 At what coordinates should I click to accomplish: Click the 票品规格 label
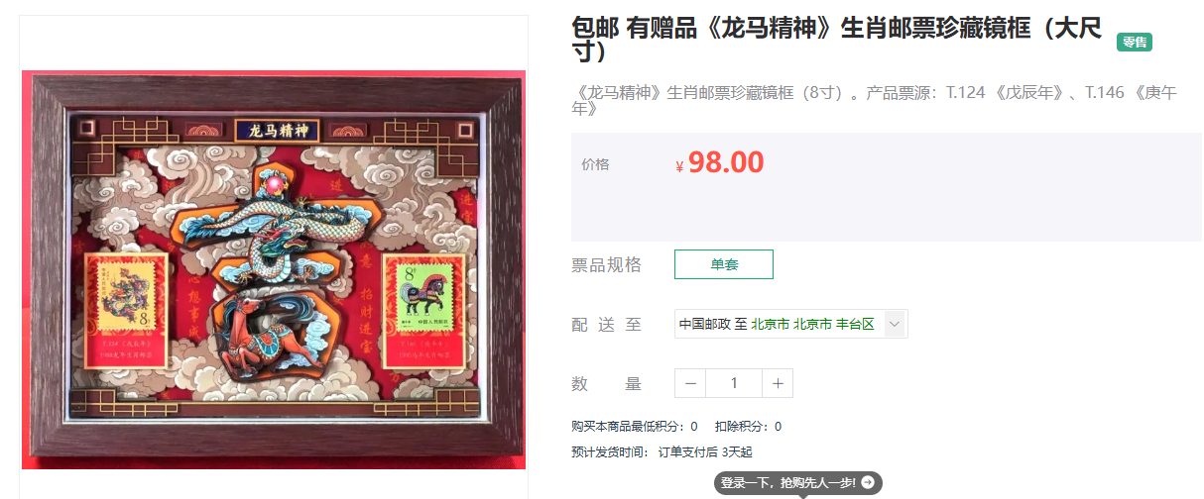pyautogui.click(x=606, y=264)
